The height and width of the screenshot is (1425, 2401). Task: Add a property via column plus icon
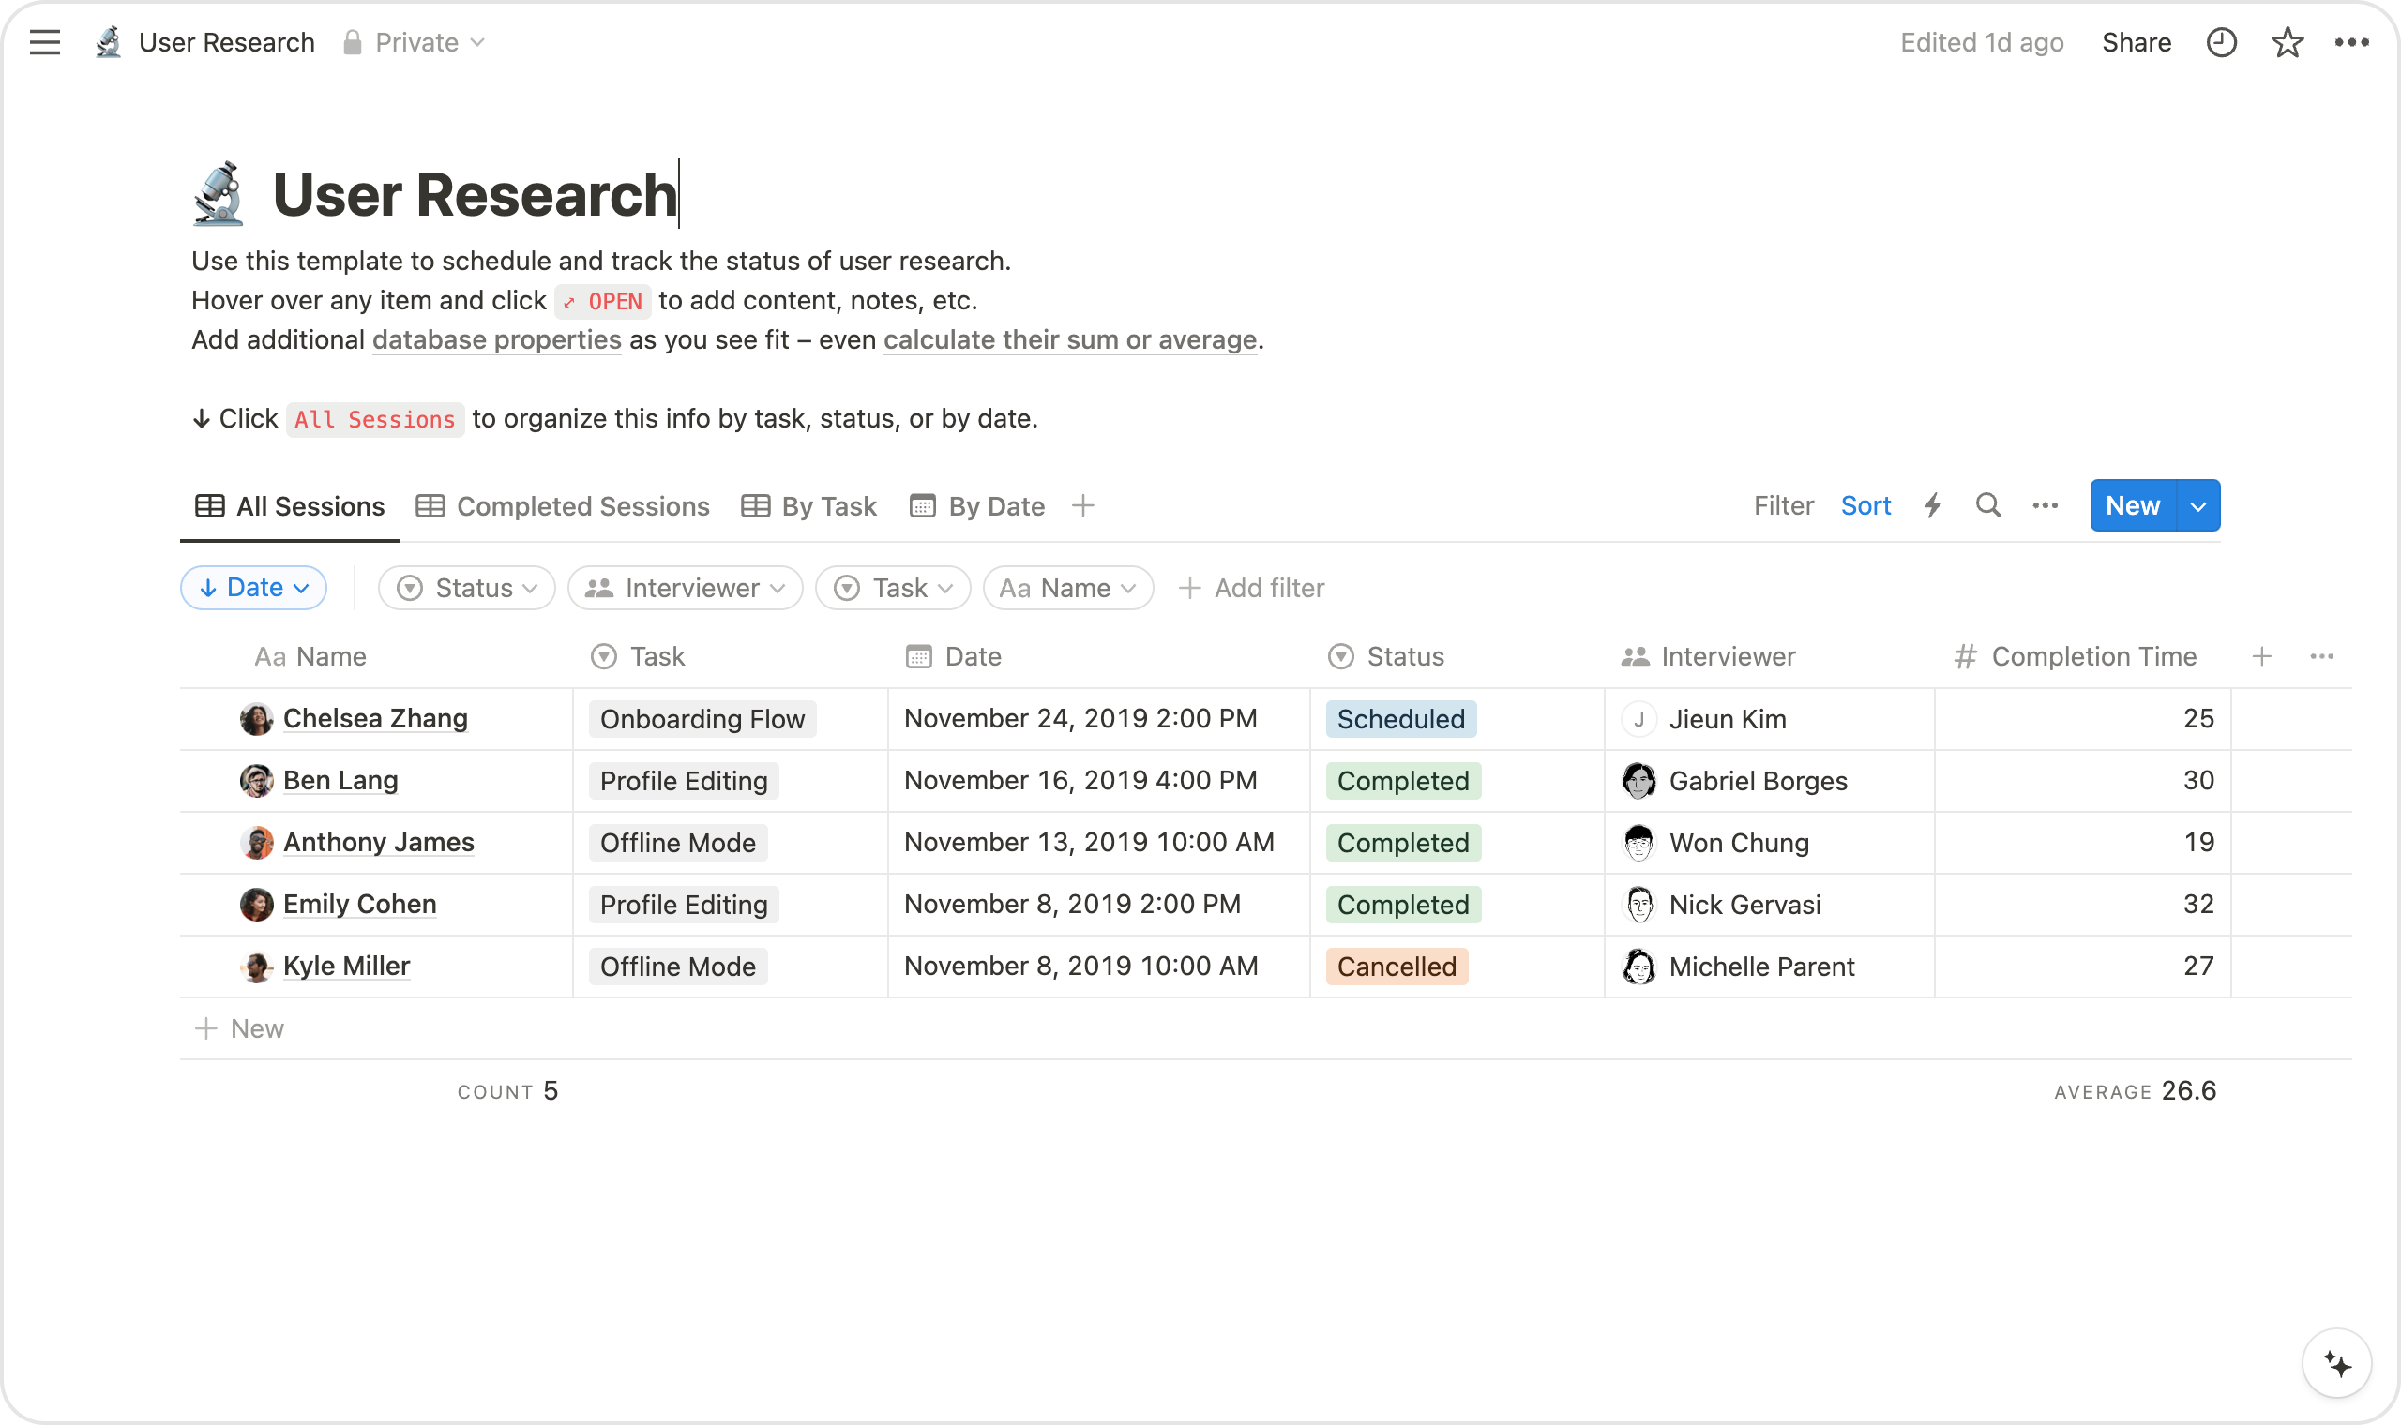click(2262, 656)
